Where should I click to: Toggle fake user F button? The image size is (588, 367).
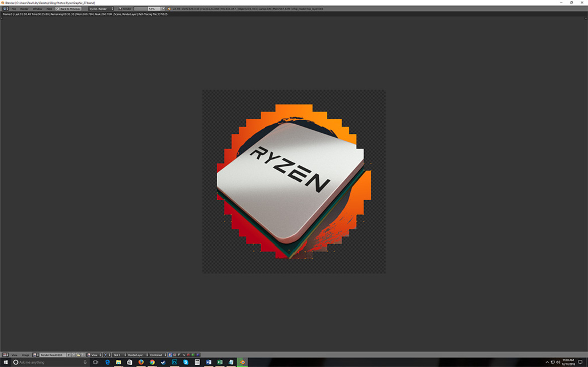point(69,355)
